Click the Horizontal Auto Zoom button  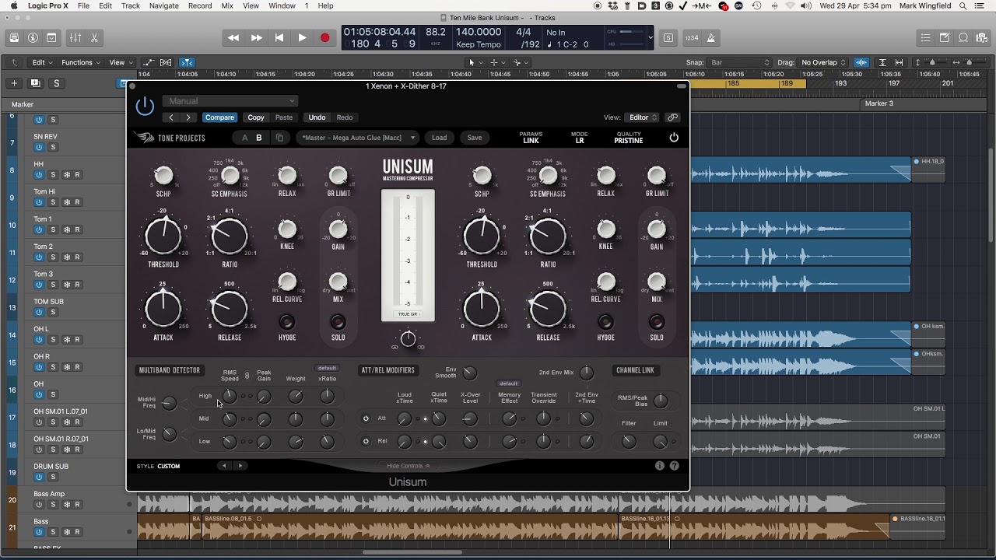click(900, 62)
